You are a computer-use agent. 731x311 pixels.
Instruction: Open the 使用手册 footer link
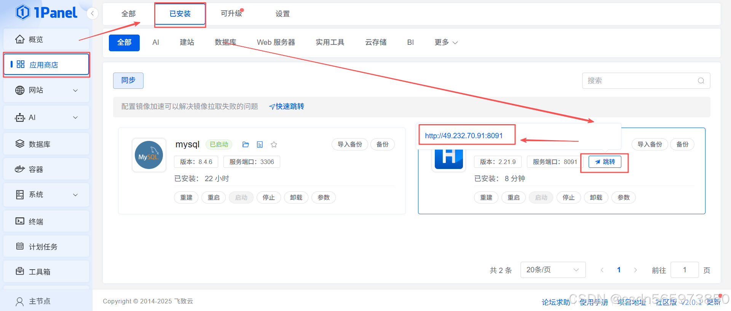594,302
